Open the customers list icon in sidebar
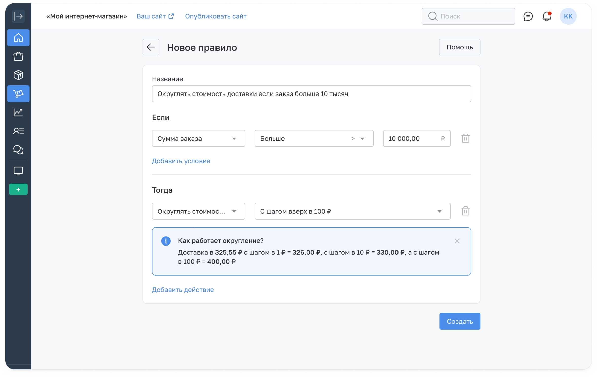 (x=18, y=131)
